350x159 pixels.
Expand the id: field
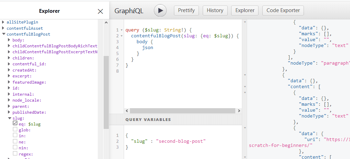point(9,88)
